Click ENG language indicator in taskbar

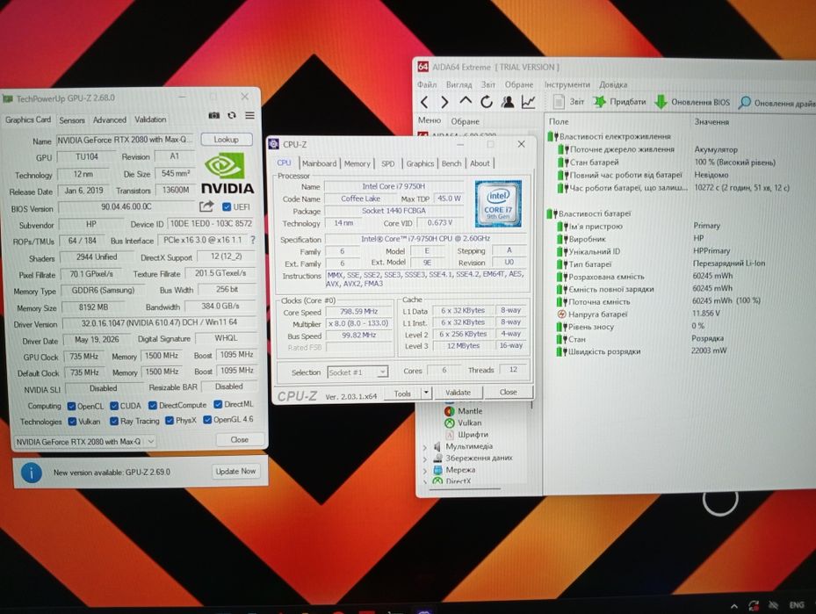(796, 605)
